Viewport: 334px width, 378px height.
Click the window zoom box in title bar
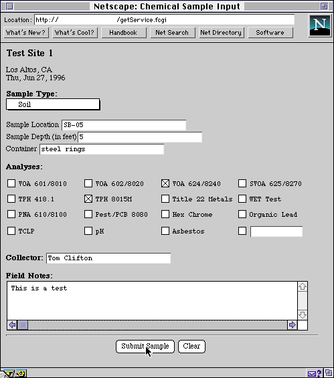325,6
